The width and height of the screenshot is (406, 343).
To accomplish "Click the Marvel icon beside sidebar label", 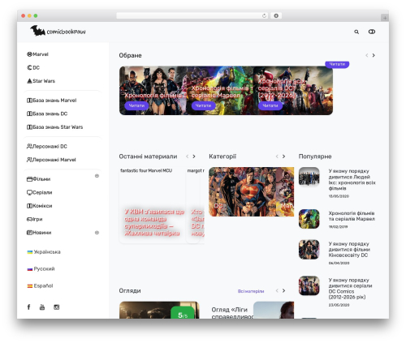I will (x=29, y=54).
